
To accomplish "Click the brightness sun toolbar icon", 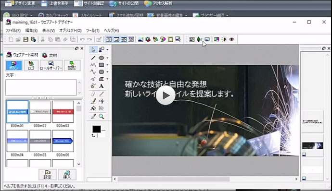I will click(x=224, y=39).
